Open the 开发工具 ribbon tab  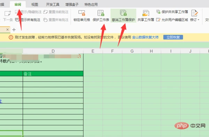click(53, 5)
